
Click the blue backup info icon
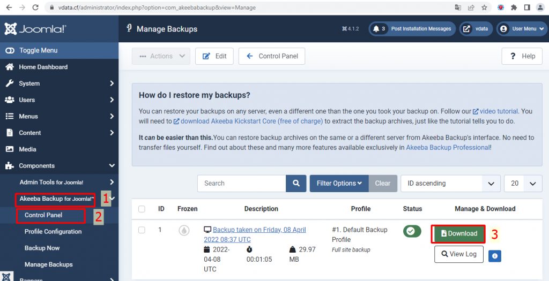point(494,256)
